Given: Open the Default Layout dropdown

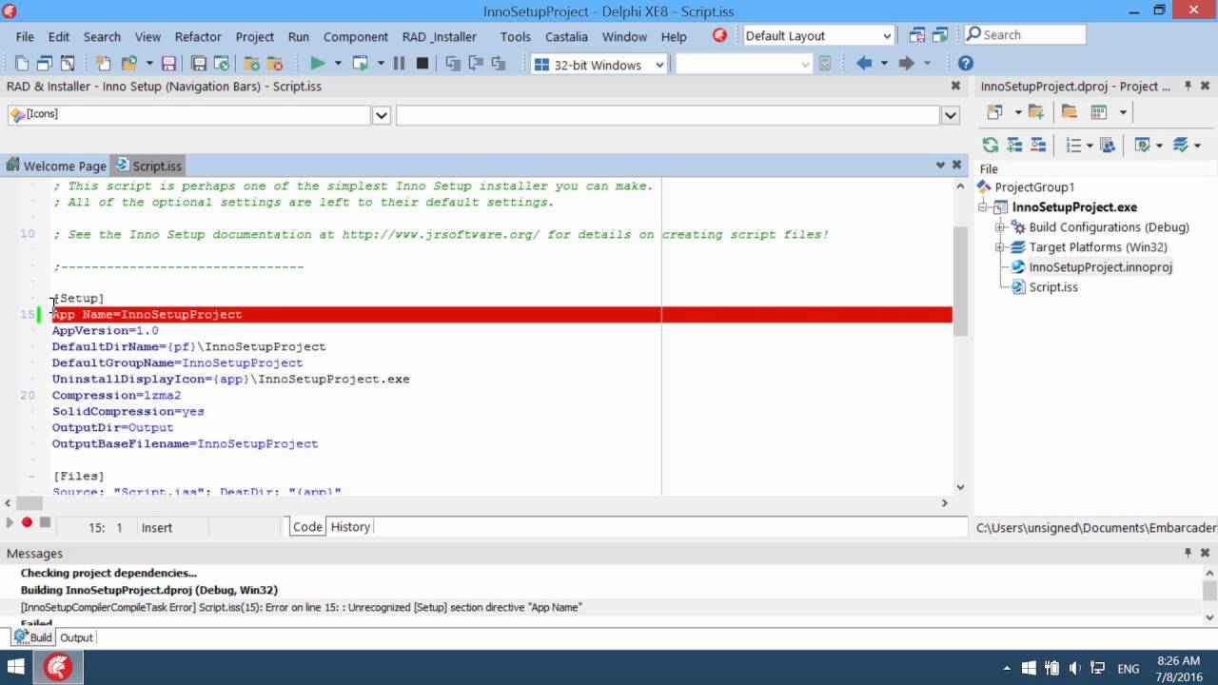Looking at the screenshot, I should click(x=887, y=36).
